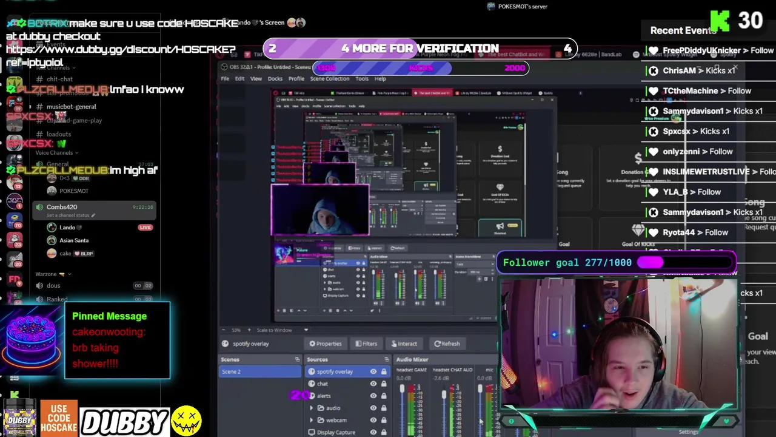Viewport: 776px width, 437px height.
Task: Join the General voice channel
Action: (x=58, y=164)
